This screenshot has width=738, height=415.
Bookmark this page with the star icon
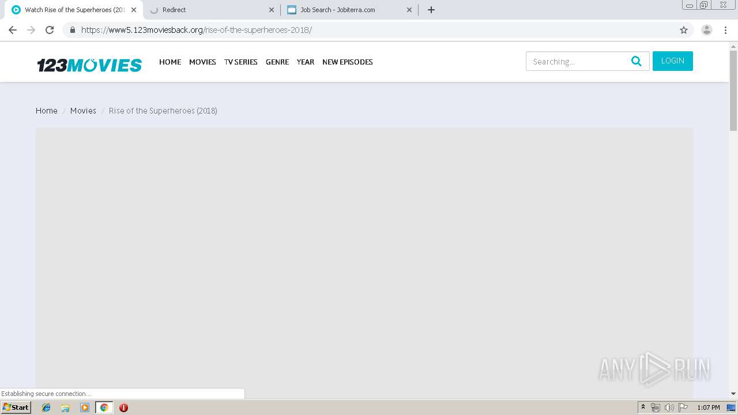tap(684, 30)
